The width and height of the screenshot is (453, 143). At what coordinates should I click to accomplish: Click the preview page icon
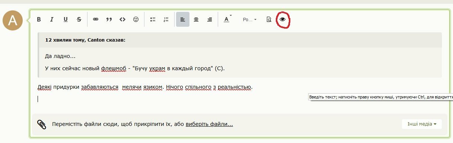pyautogui.click(x=269, y=20)
